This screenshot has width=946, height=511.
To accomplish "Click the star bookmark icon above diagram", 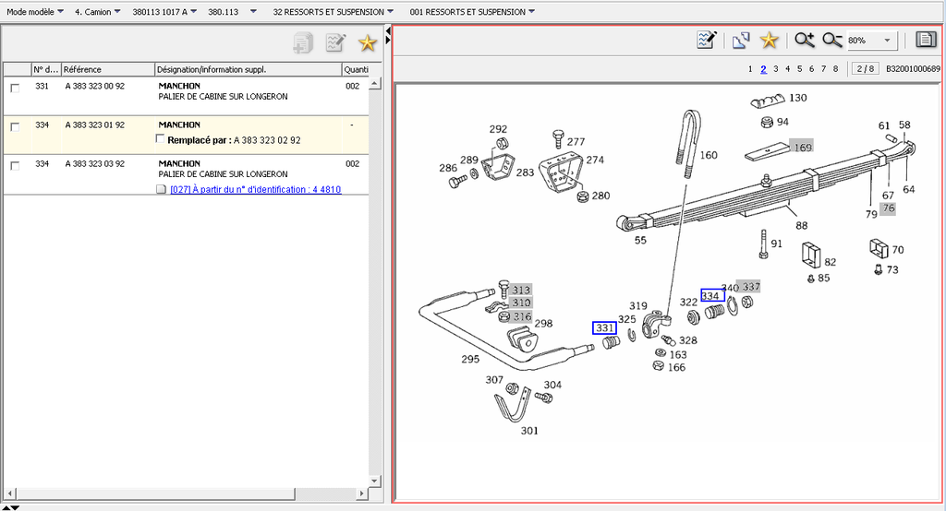I will [x=769, y=40].
